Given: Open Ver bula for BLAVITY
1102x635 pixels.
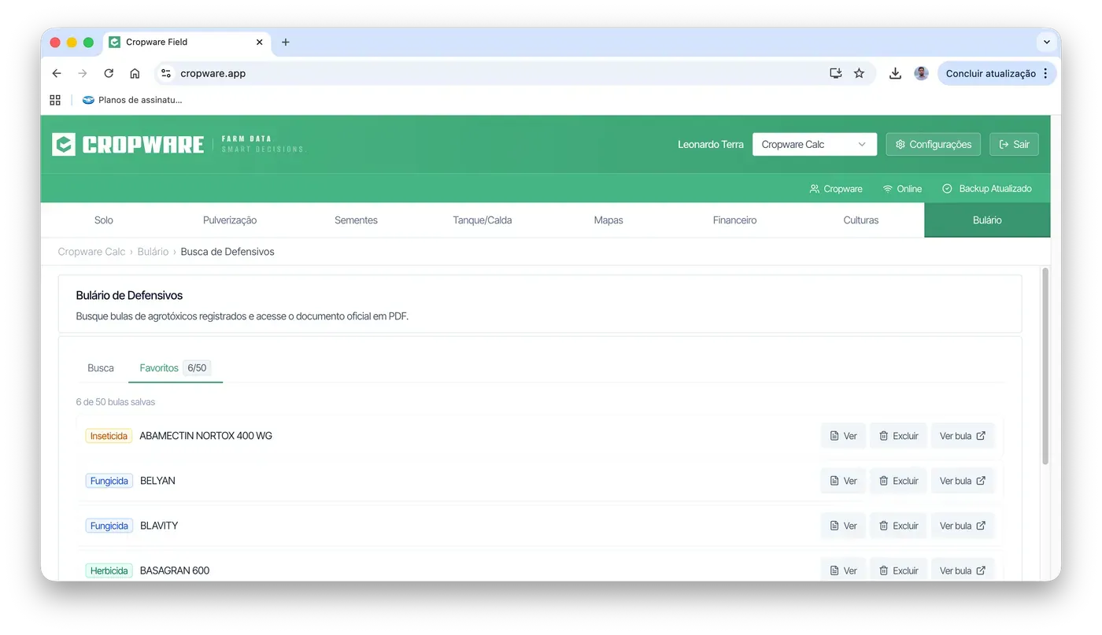Looking at the screenshot, I should tap(963, 526).
